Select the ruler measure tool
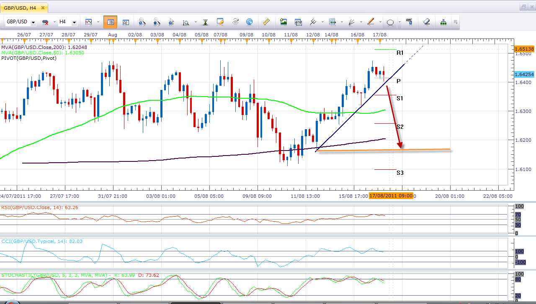Image resolution: width=536 pixels, height=304 pixels. click(265, 22)
